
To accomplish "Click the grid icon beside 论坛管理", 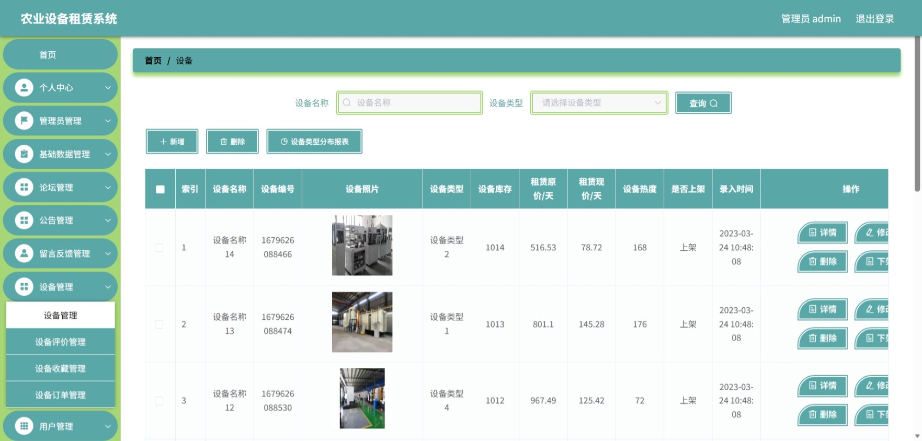I will pos(24,187).
